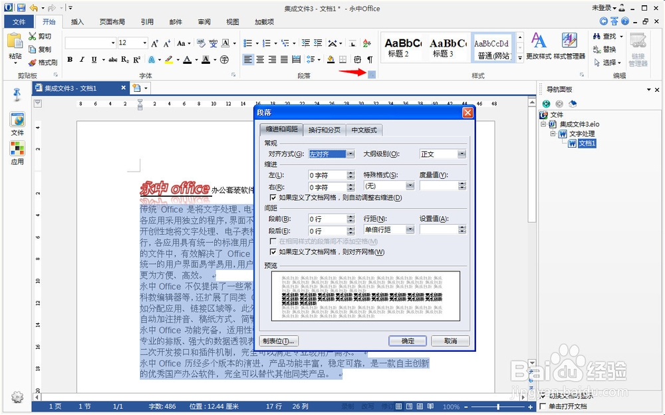
Task: Click the 制表位(T)... button
Action: pos(279,341)
